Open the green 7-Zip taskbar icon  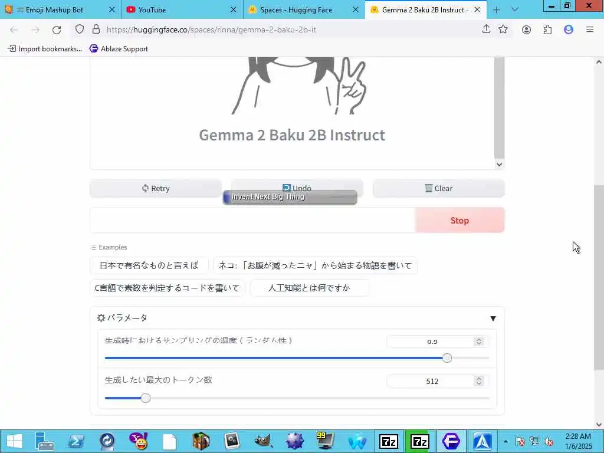pos(420,441)
